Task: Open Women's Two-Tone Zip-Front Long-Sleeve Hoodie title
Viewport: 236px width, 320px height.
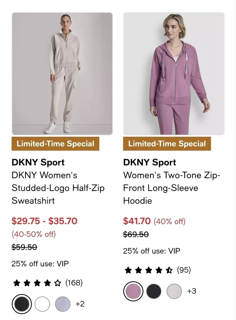Action: [x=172, y=188]
